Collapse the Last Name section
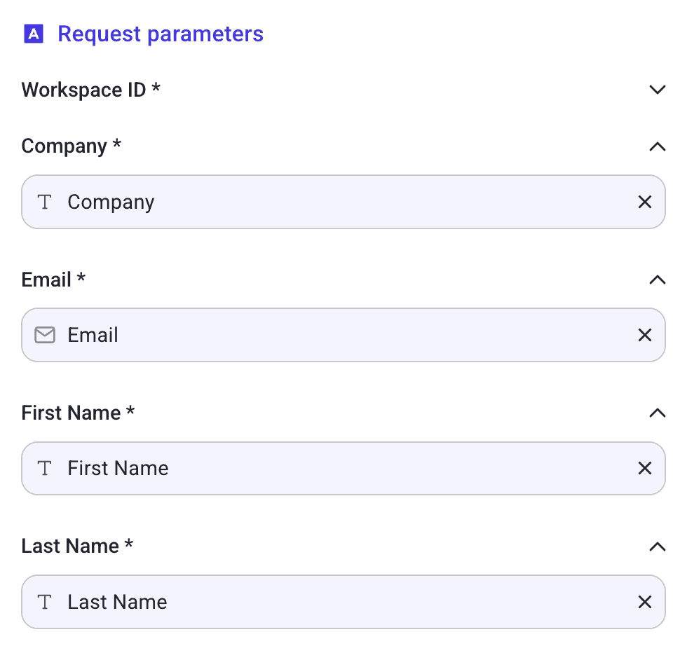 pyautogui.click(x=656, y=546)
